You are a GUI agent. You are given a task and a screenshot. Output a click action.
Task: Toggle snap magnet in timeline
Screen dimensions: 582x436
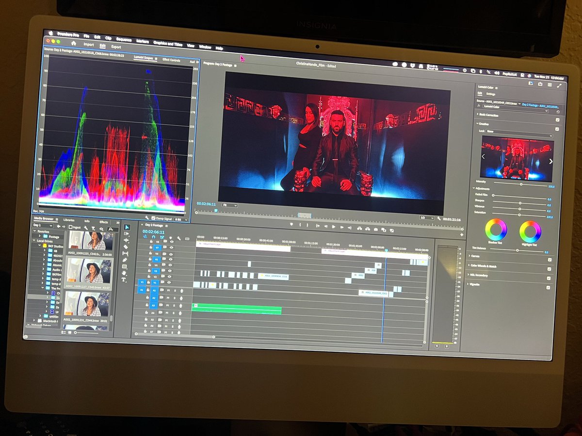click(153, 237)
